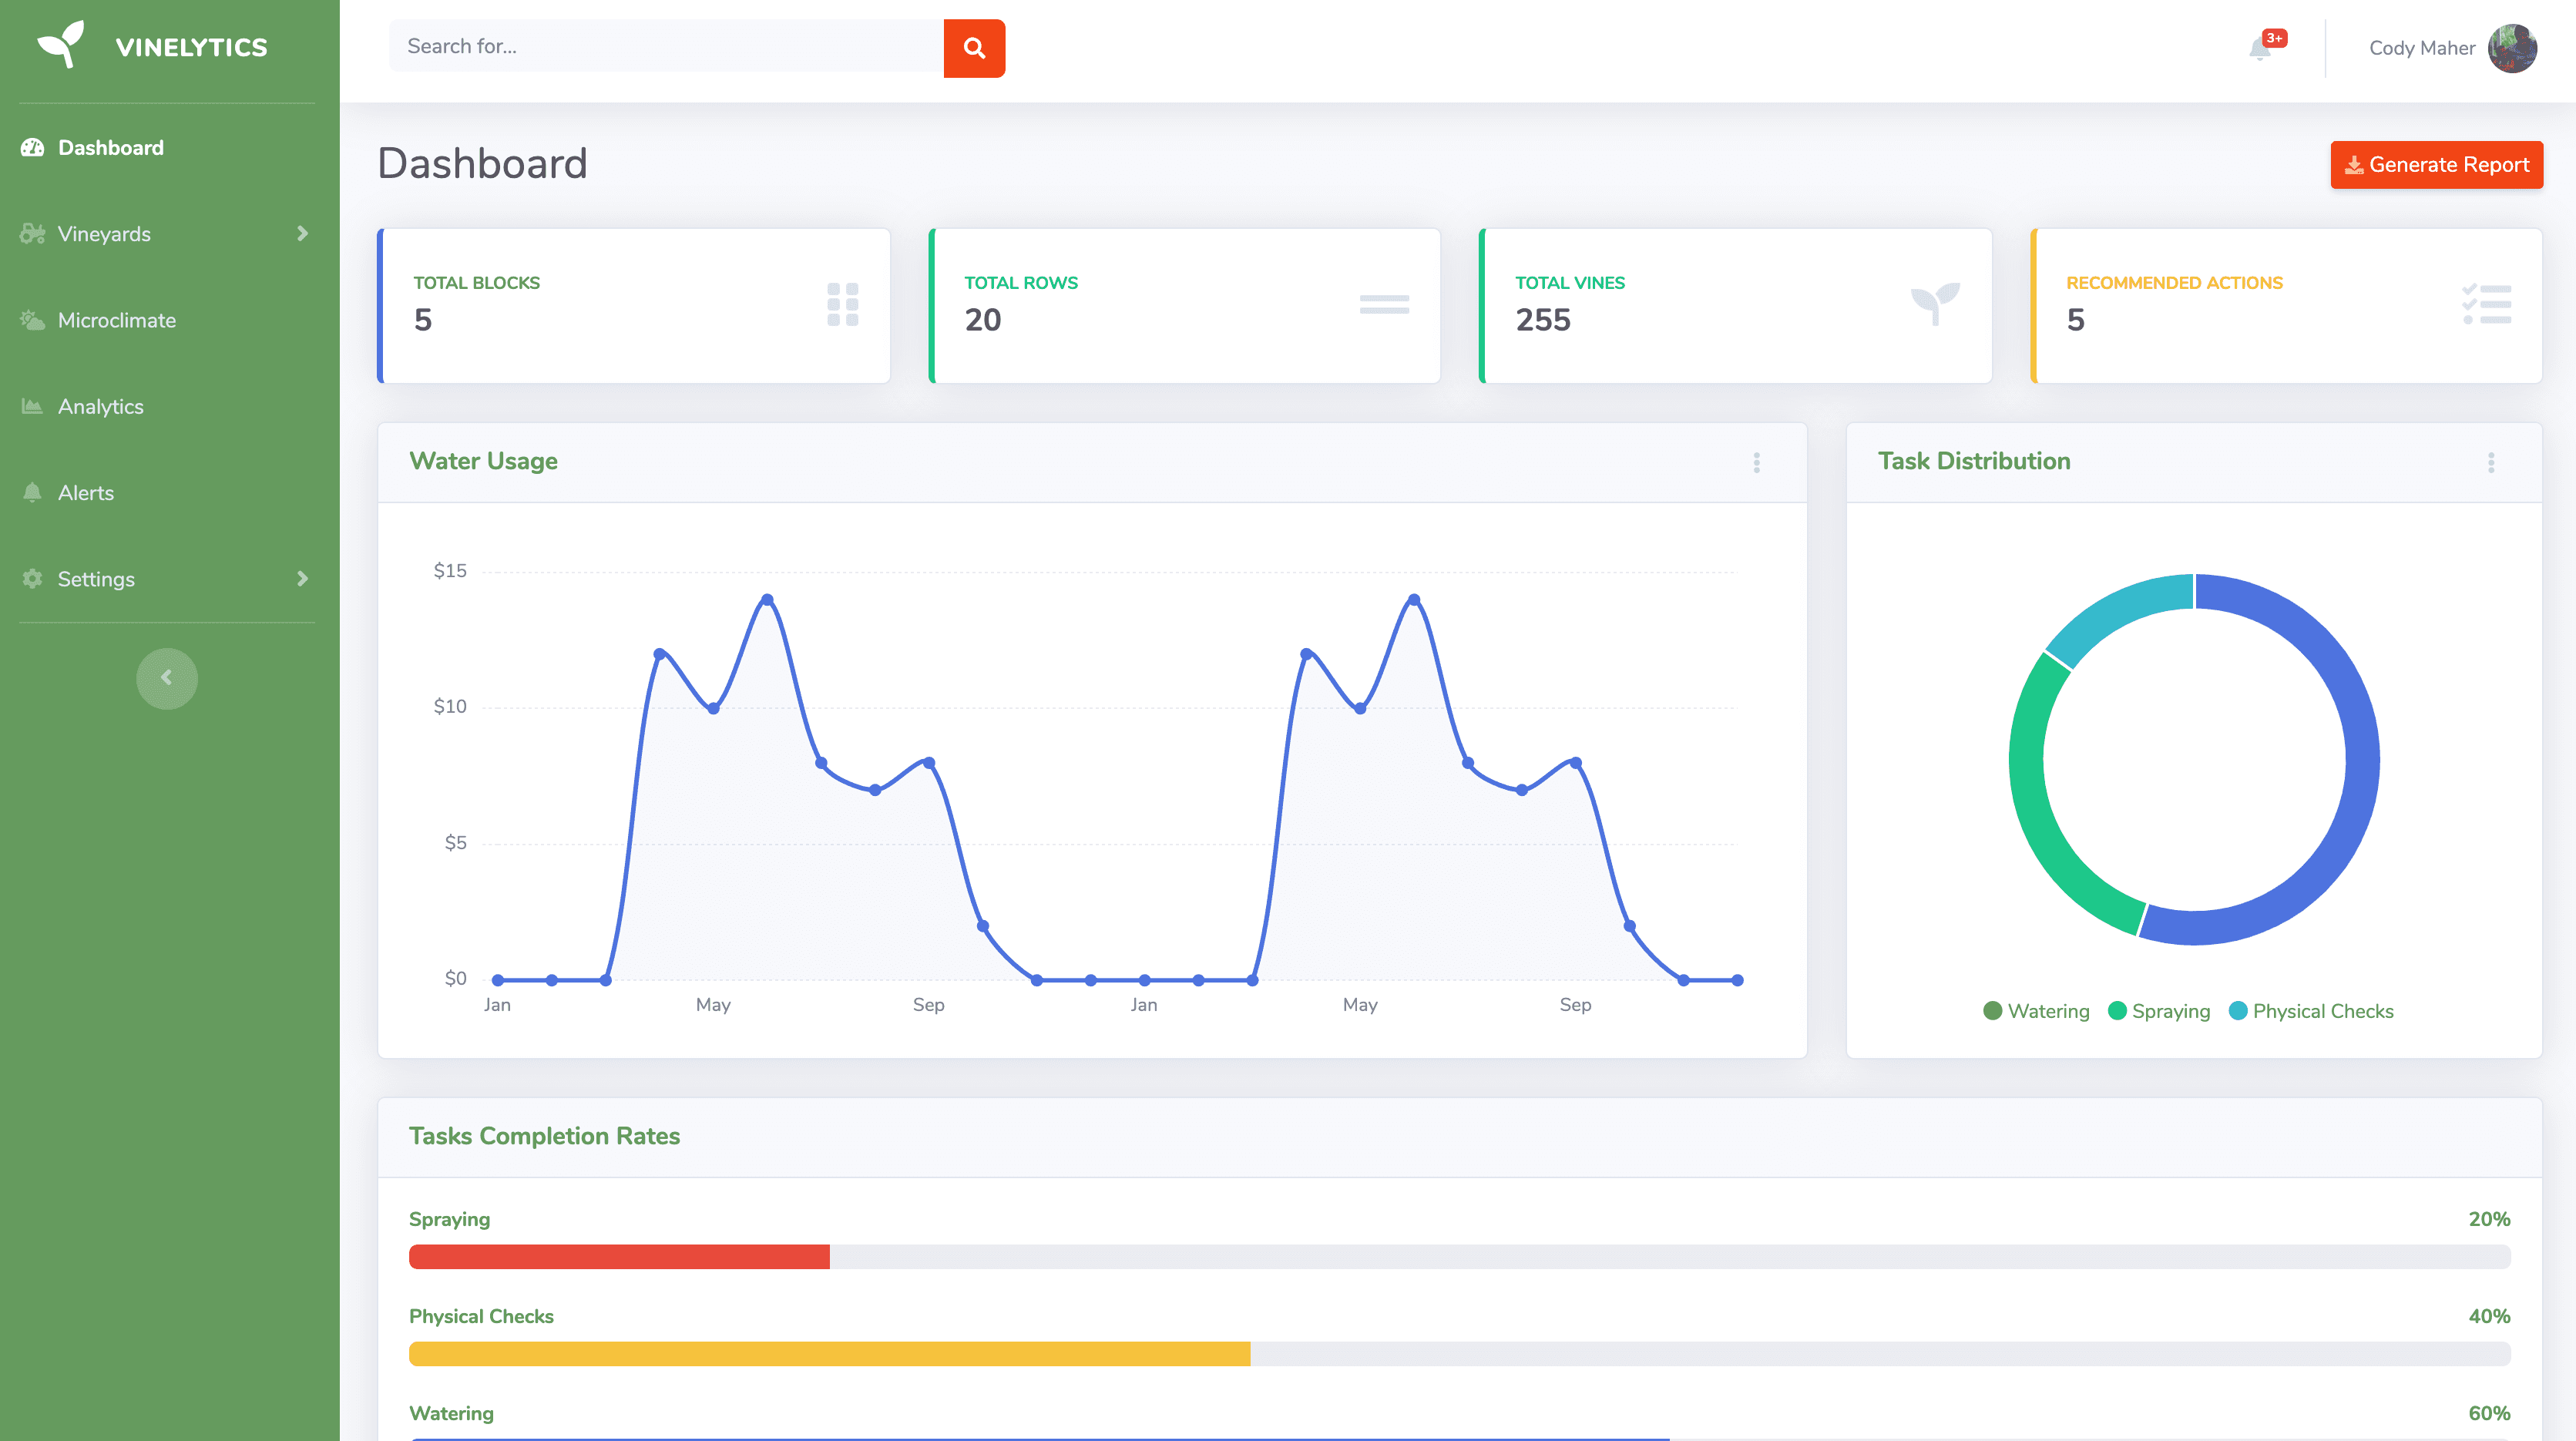2576x1441 pixels.
Task: Click the Microclimate cloud-sun sidebar icon
Action: click(x=33, y=320)
